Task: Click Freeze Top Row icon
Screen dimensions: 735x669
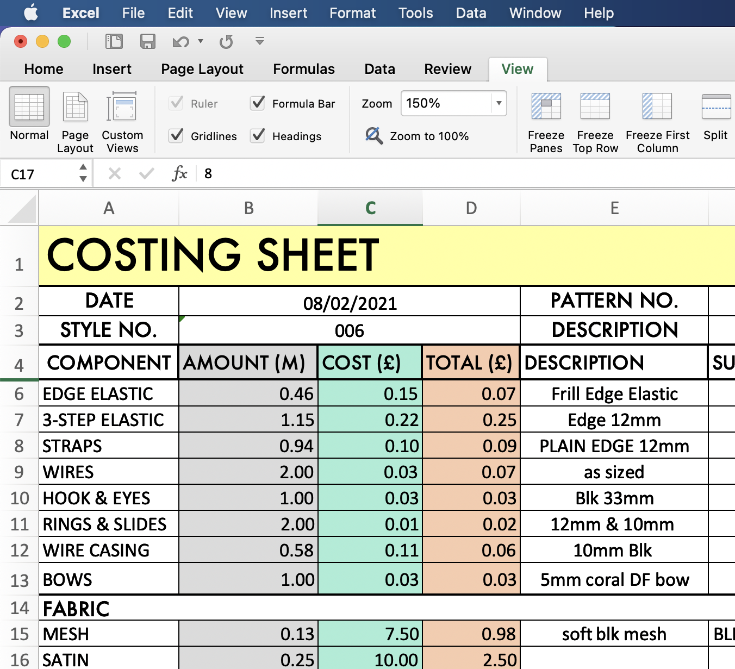Action: (595, 106)
